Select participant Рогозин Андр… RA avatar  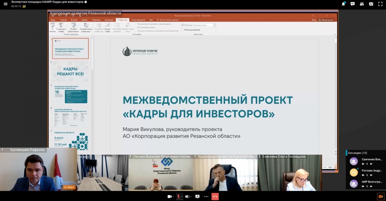coord(354,172)
